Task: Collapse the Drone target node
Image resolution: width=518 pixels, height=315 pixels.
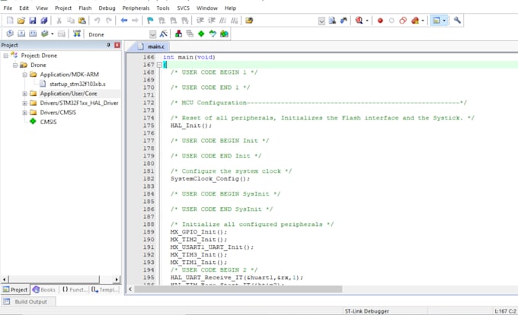Action: tap(15, 65)
